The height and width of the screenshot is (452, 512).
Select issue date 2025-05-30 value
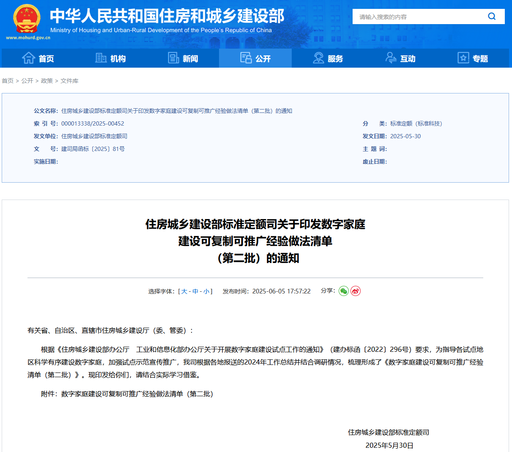click(x=405, y=136)
